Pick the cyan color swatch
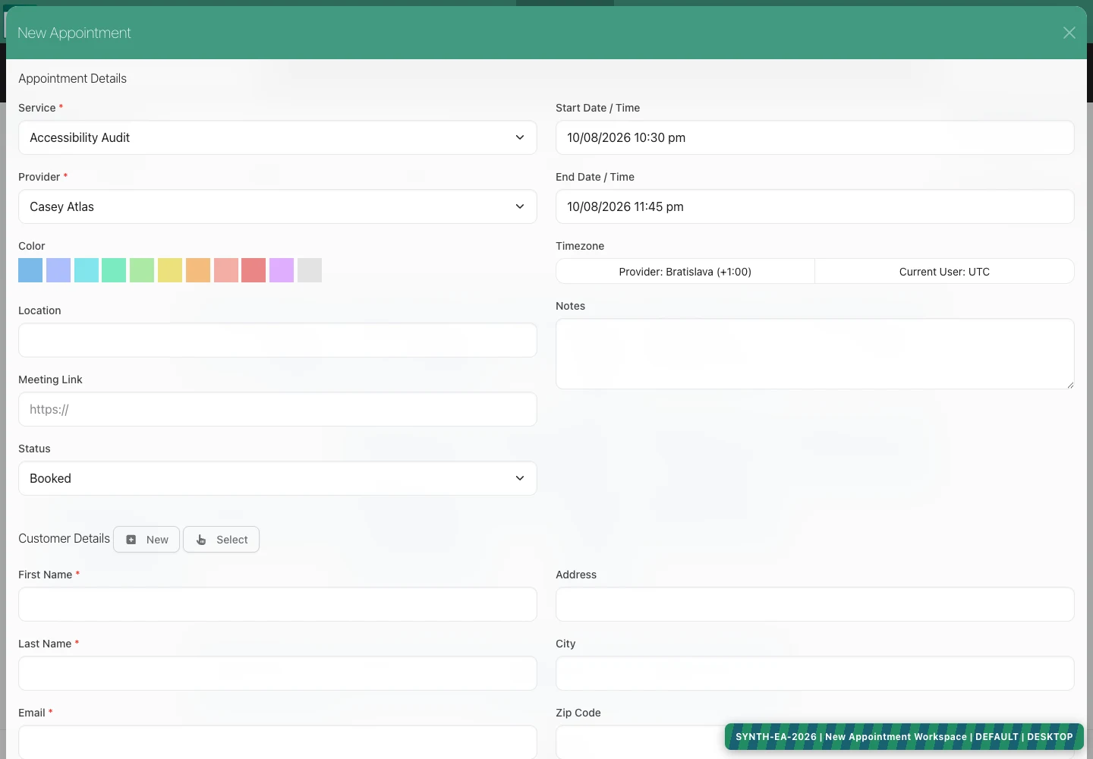This screenshot has height=759, width=1093. pyautogui.click(x=87, y=270)
